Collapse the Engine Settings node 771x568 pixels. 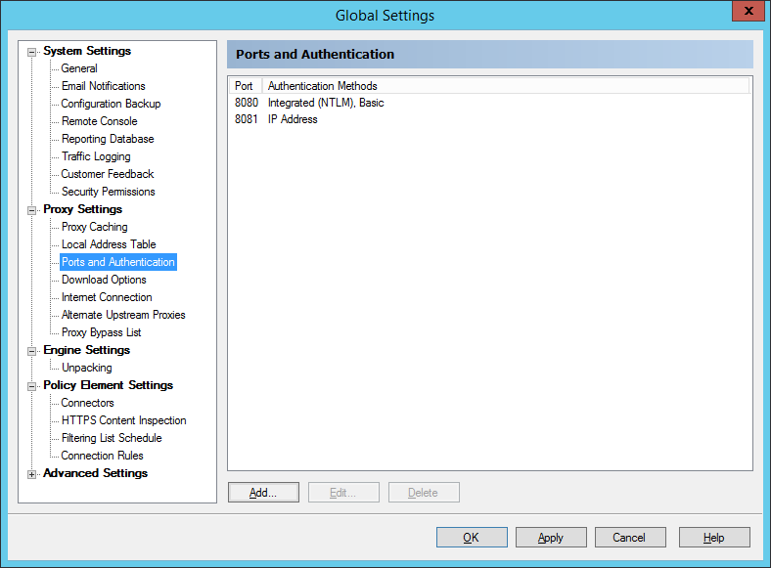coord(32,351)
